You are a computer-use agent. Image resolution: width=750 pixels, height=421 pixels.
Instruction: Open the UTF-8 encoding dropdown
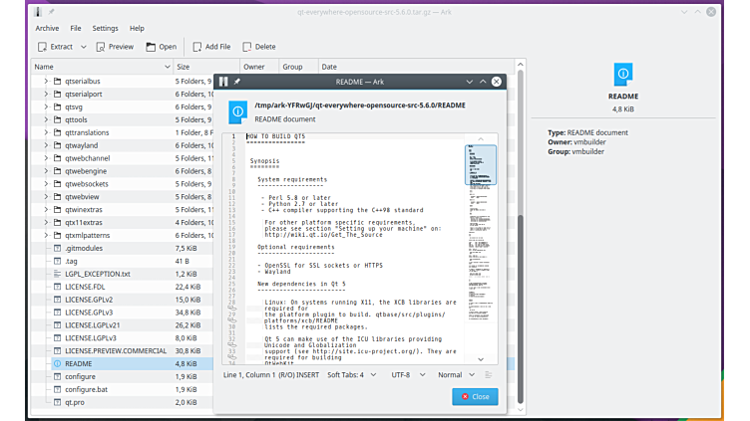click(406, 375)
